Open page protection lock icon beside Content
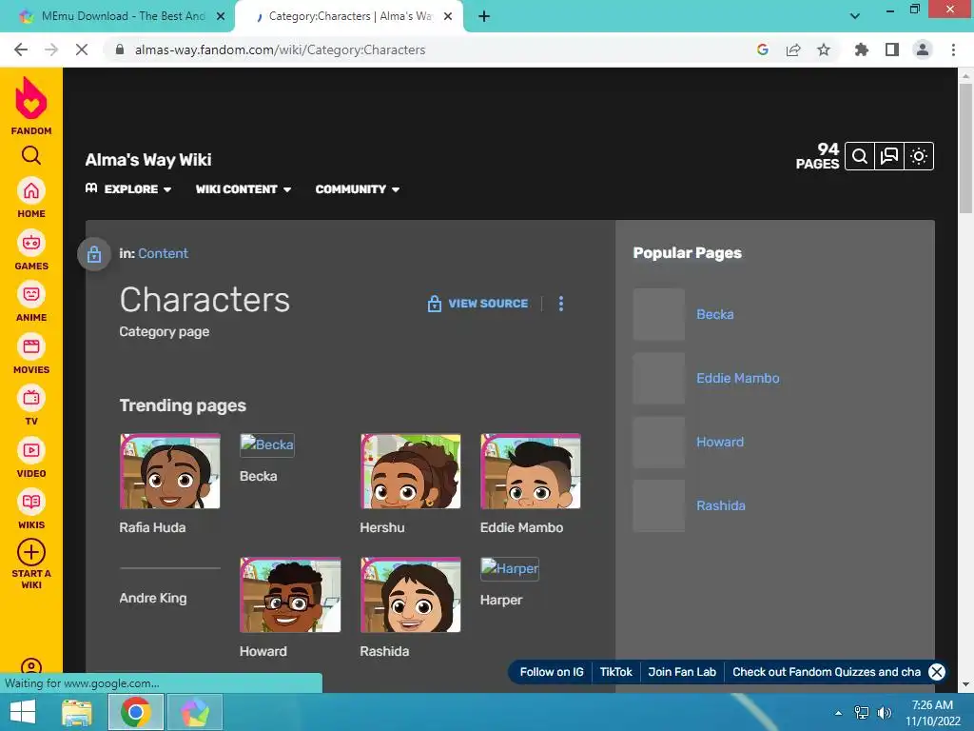 point(94,254)
